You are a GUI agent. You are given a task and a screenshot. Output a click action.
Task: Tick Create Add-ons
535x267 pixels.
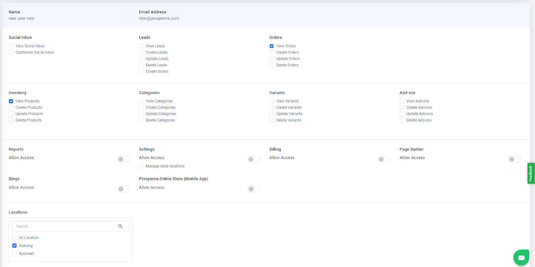402,107
